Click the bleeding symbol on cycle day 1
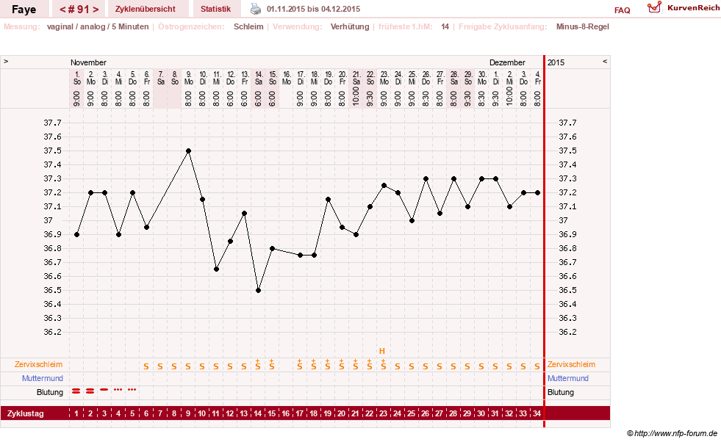Image resolution: width=721 pixels, height=442 pixels. pos(76,391)
